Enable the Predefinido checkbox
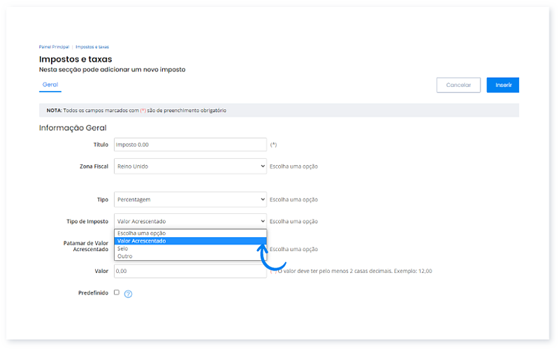This screenshot has width=559, height=349. (x=117, y=292)
